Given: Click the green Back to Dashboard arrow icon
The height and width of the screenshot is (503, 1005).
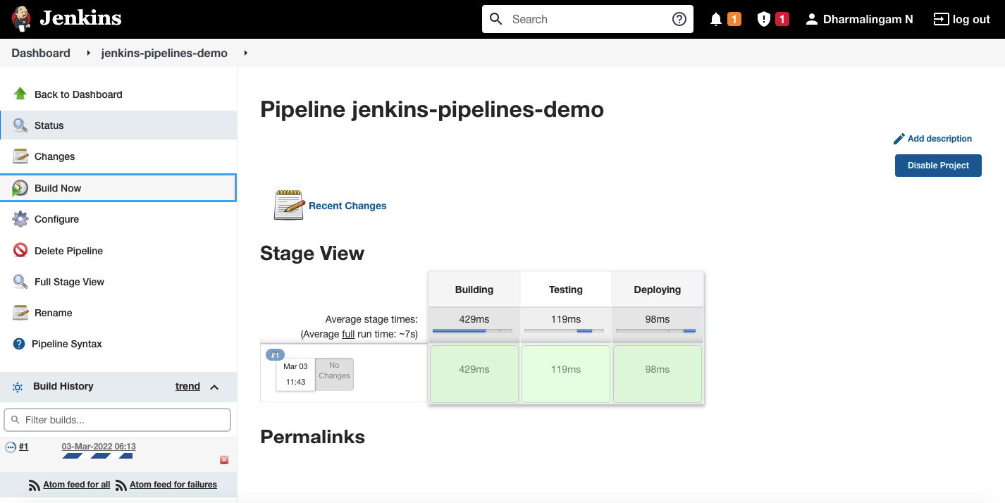Looking at the screenshot, I should pyautogui.click(x=20, y=94).
